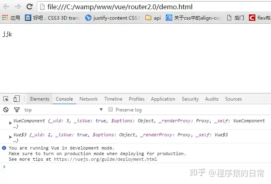Expand the VueComponent object log entry
The height and width of the screenshot is (184, 271).
click(x=10, y=123)
